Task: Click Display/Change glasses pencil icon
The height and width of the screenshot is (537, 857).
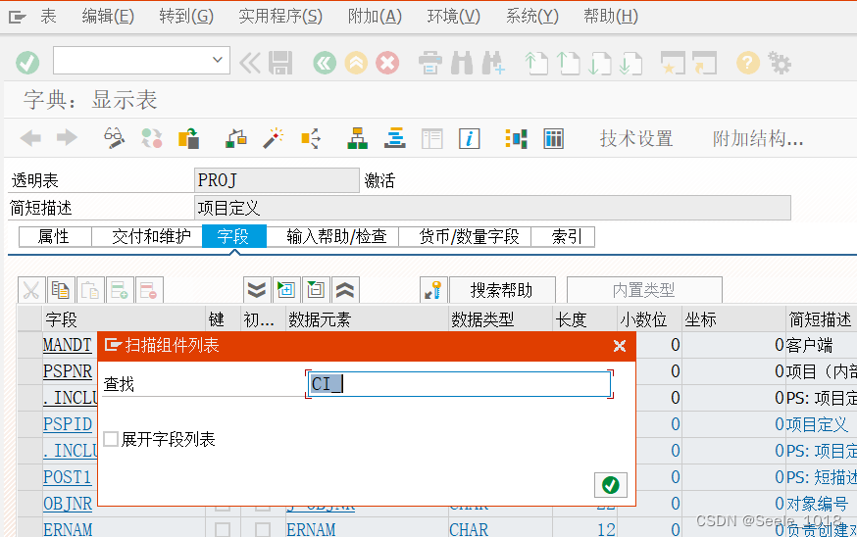Action: 114,138
